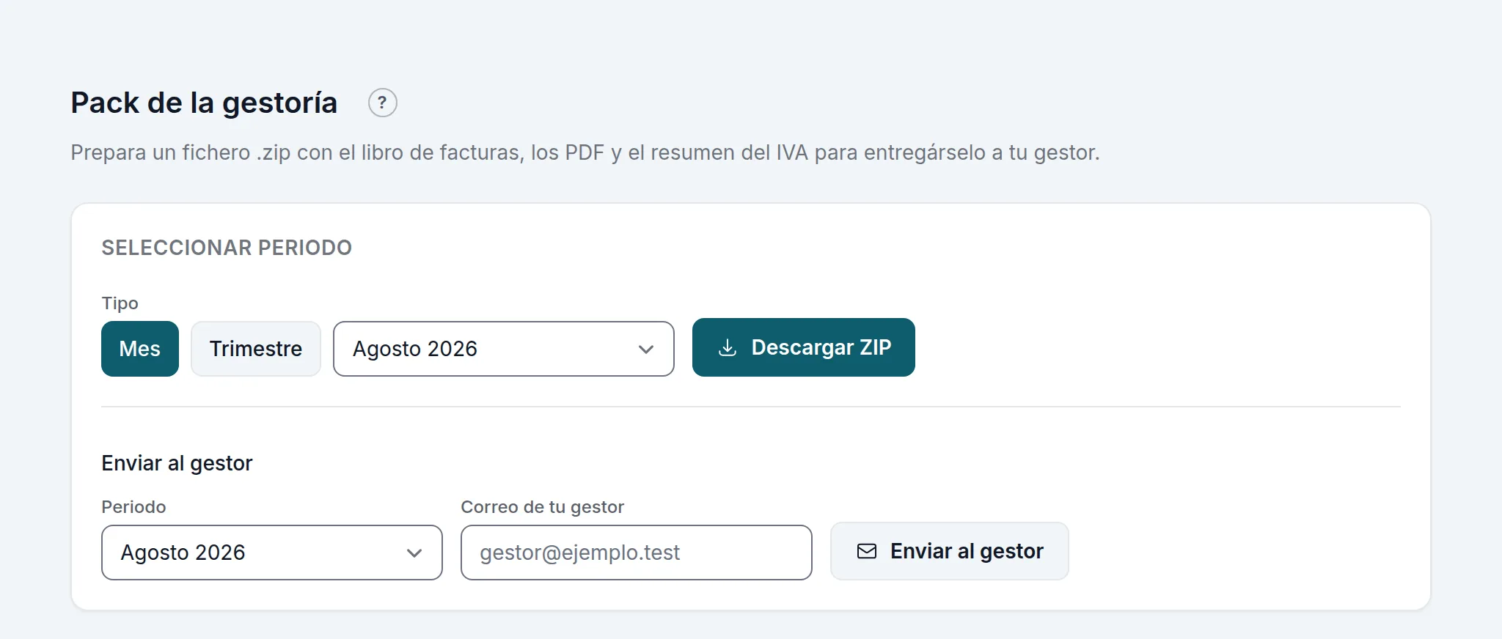
Task: Focus the Correo de tu gestor field
Action: [637, 553]
